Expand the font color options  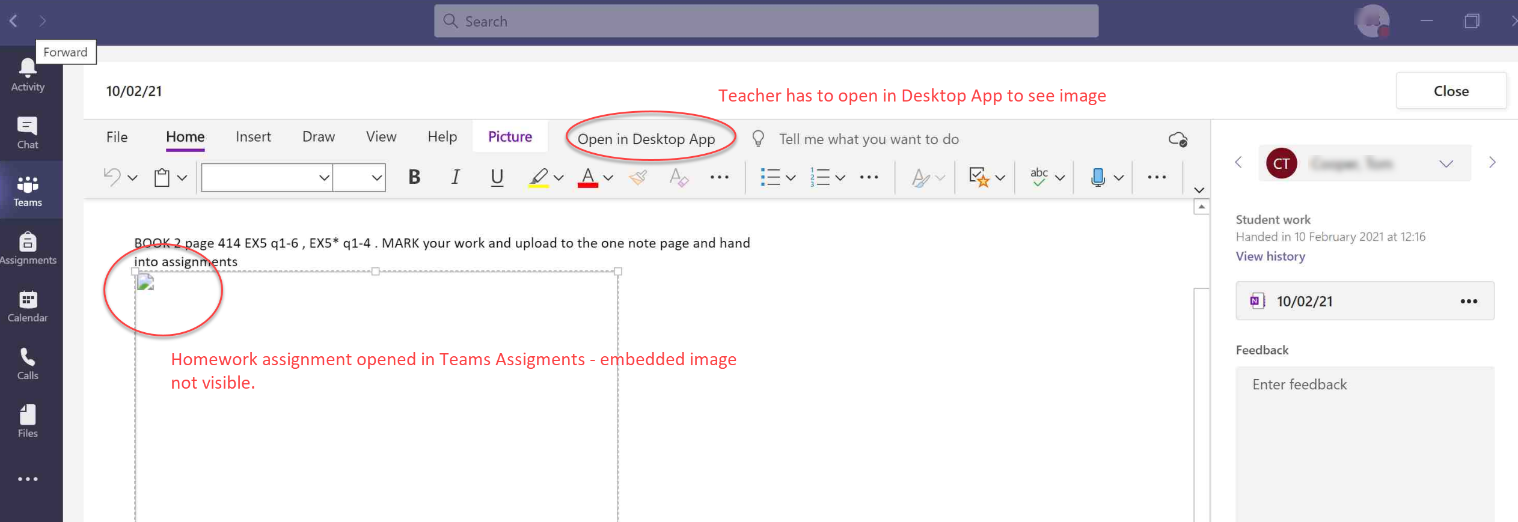click(608, 178)
